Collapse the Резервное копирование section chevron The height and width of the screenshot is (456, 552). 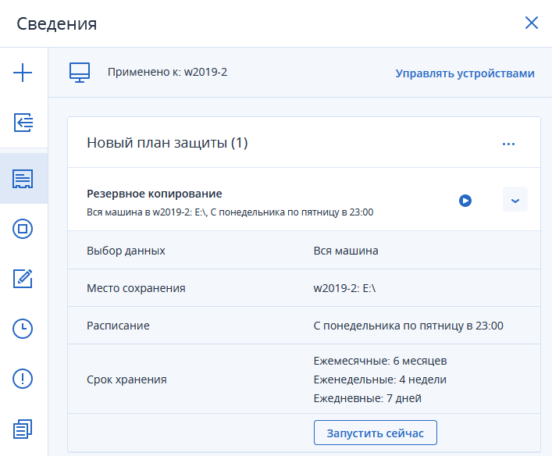[515, 200]
